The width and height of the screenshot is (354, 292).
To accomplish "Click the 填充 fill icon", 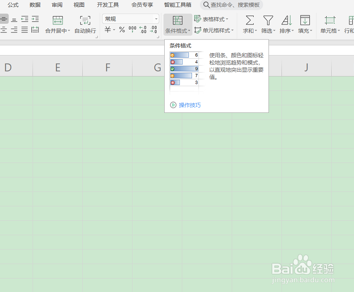I will 305,20.
